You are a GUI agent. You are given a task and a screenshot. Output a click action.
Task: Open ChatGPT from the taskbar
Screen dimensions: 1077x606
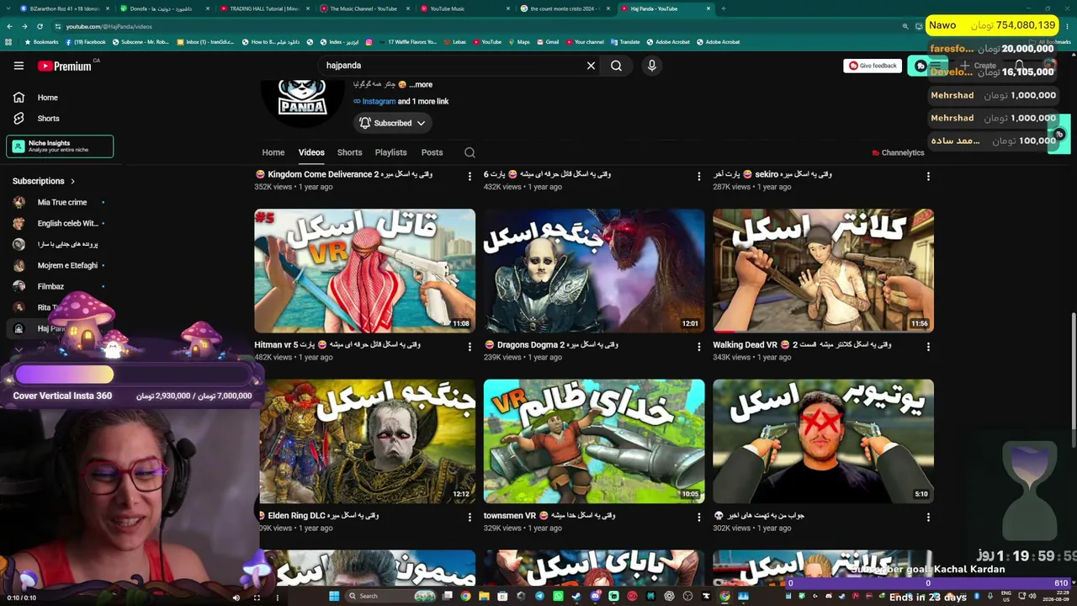click(x=669, y=597)
